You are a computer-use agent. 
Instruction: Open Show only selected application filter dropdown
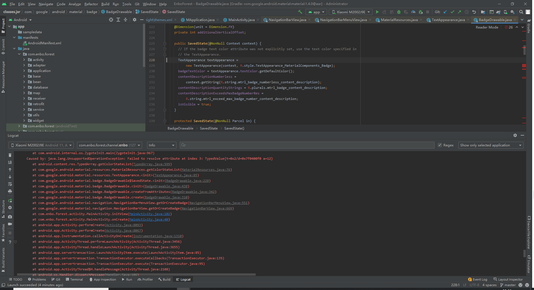pos(491,145)
